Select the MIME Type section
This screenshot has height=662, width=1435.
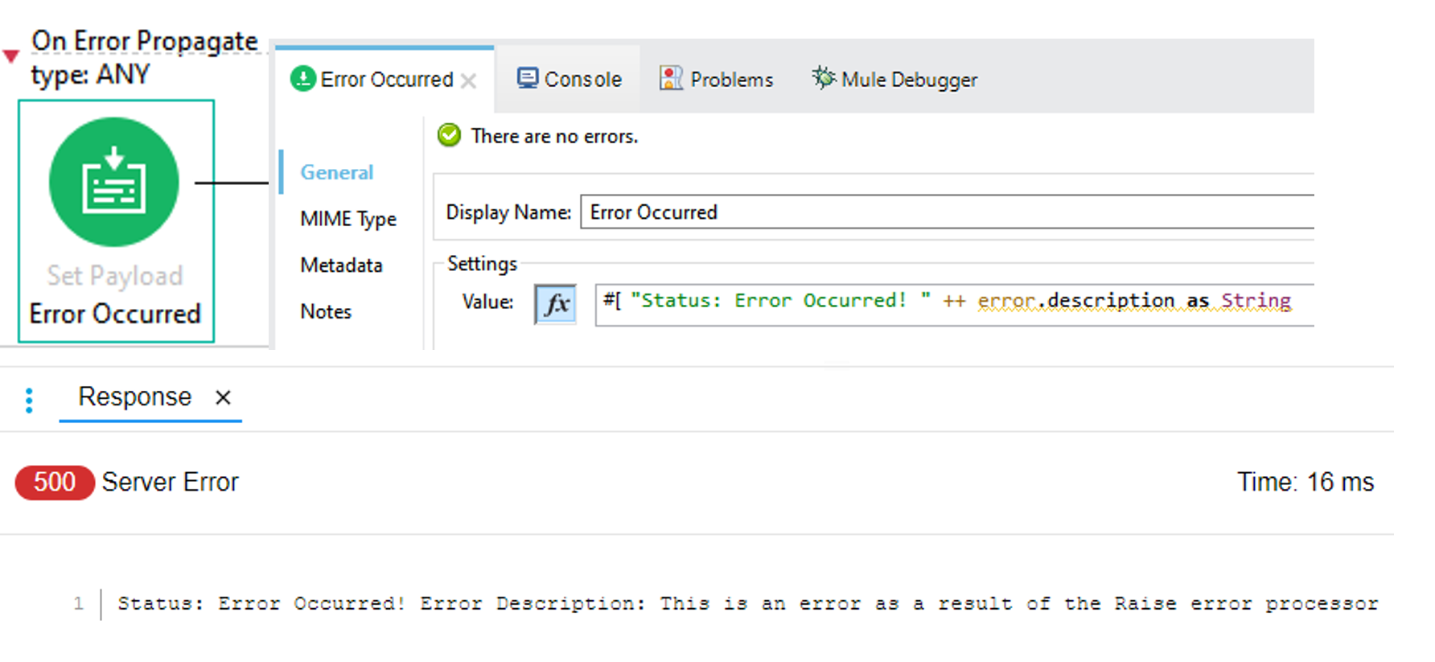(x=348, y=219)
